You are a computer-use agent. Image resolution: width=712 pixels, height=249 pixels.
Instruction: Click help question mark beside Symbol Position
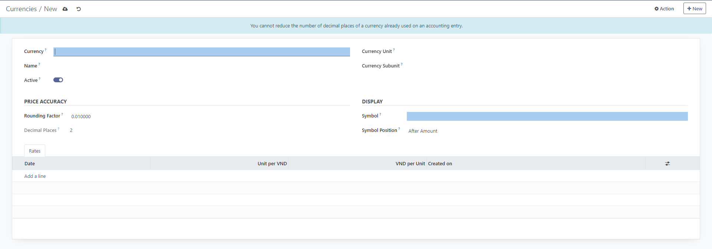coord(399,129)
